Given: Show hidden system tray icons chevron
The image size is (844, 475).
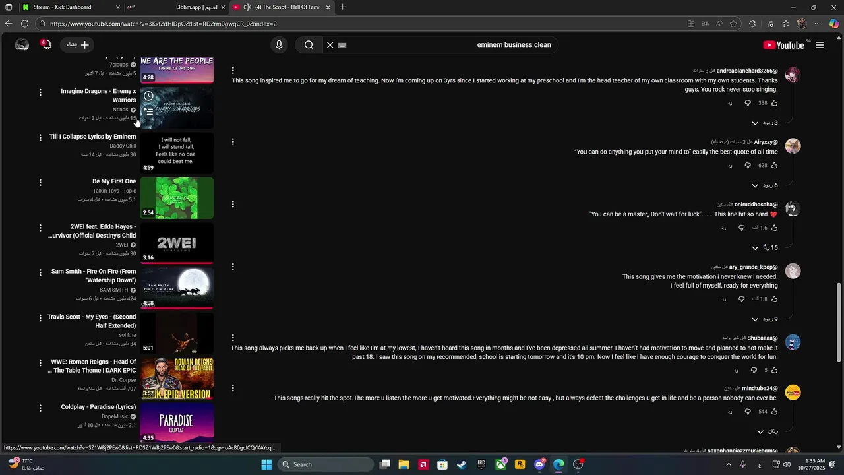Looking at the screenshot, I should pos(729,464).
